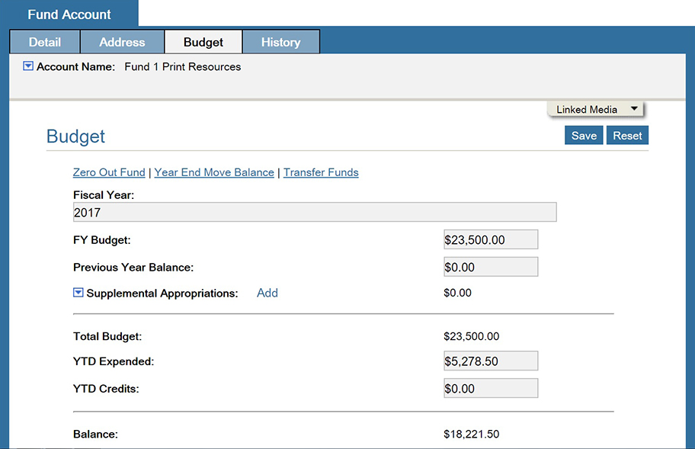Image resolution: width=695 pixels, height=449 pixels.
Task: Expand the Supplemental Appropriations arrow
Action: tap(78, 293)
